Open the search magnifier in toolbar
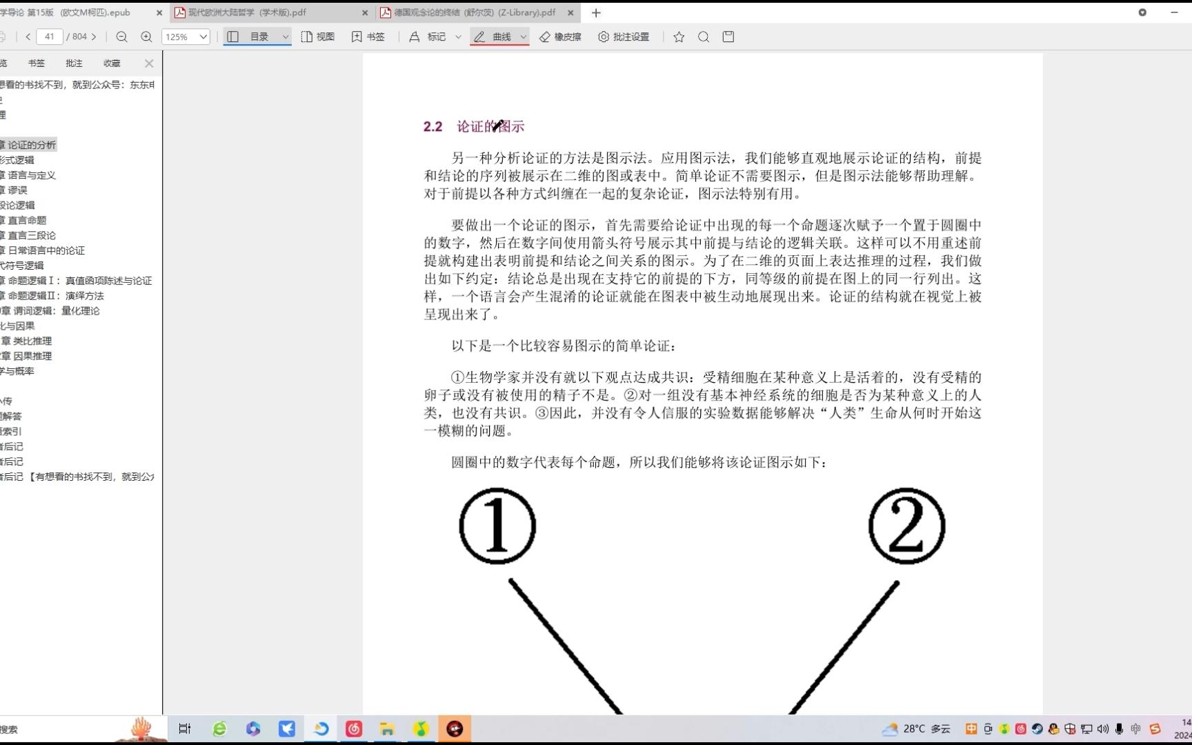This screenshot has height=745, width=1192. coord(704,37)
